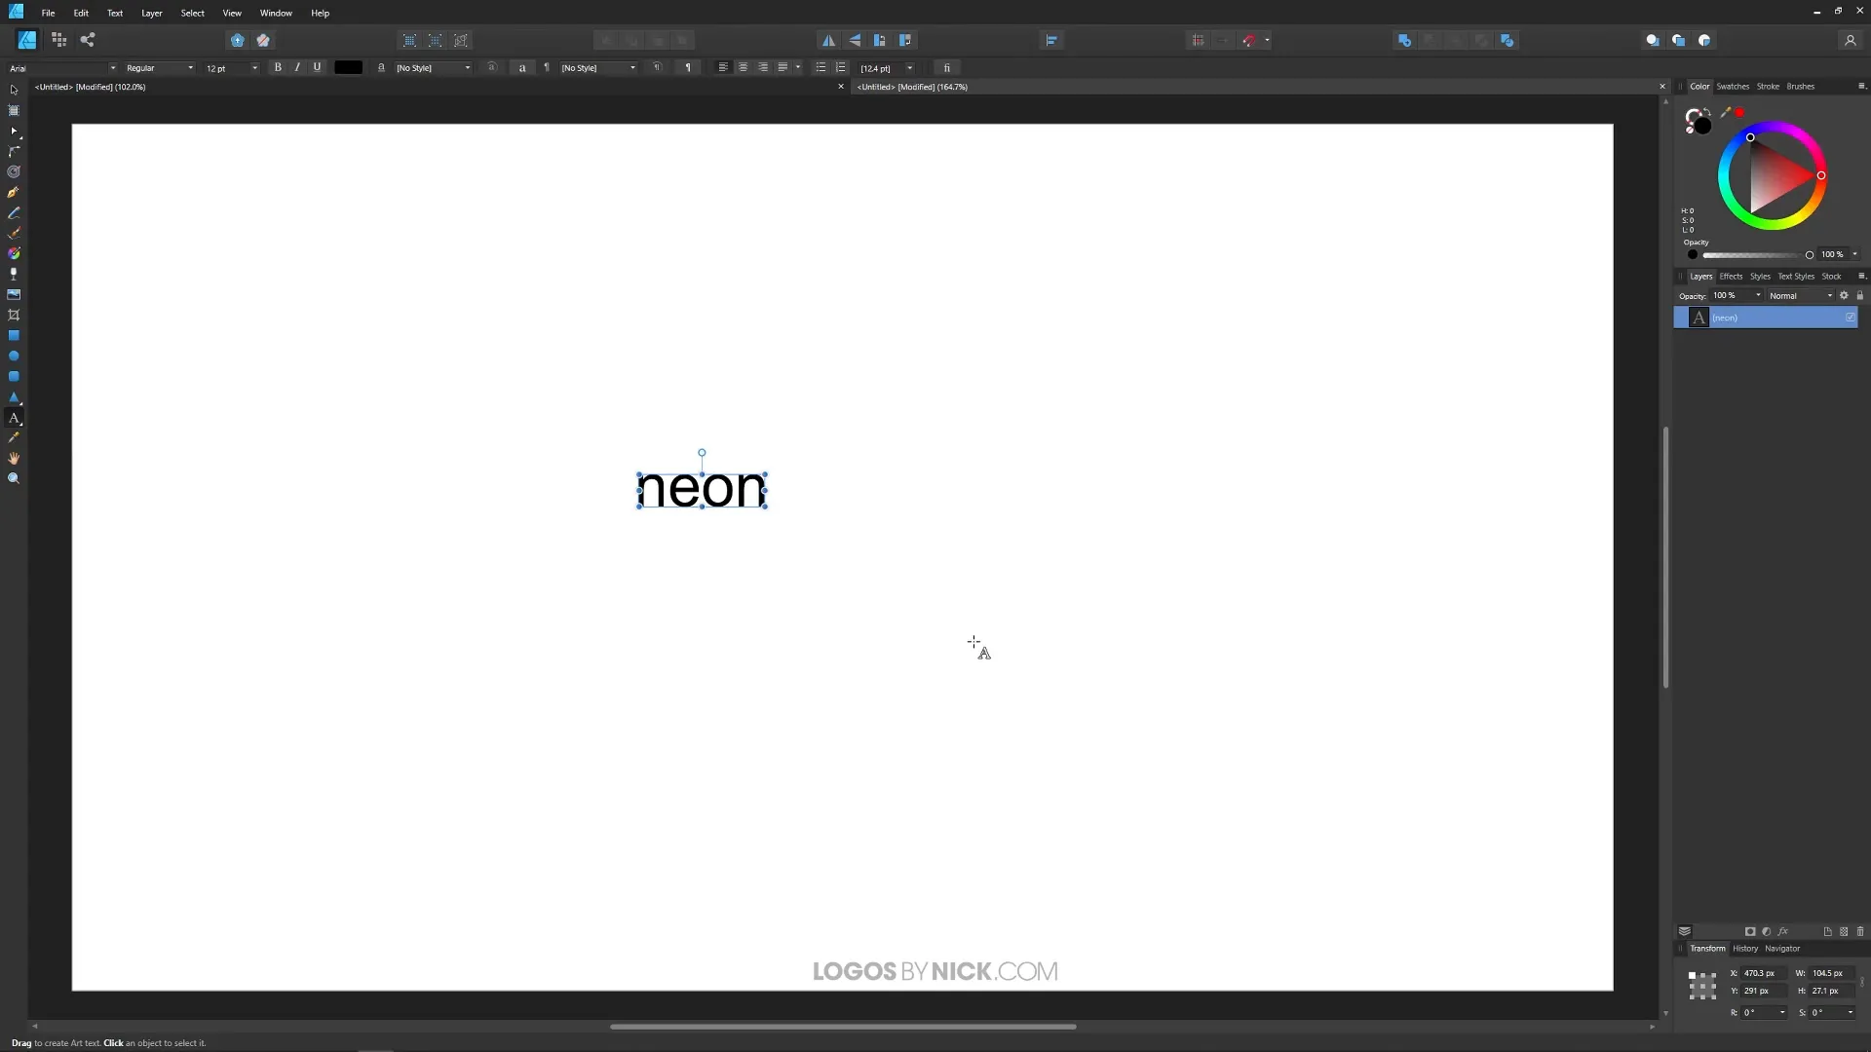Select the Move tool

click(x=15, y=90)
